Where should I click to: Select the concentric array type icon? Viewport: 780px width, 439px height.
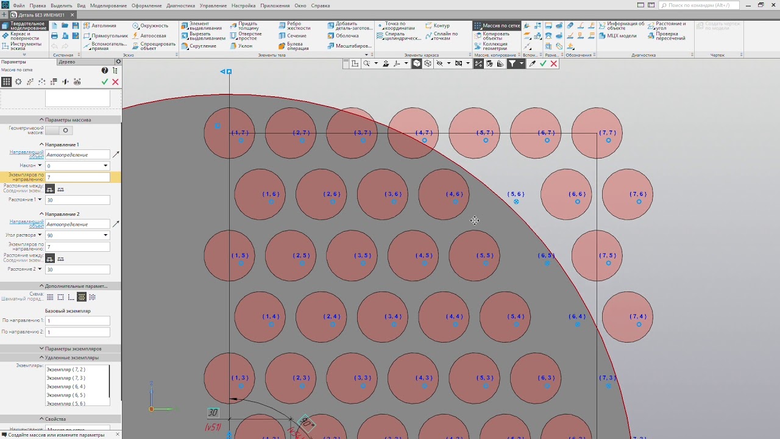coord(18,82)
